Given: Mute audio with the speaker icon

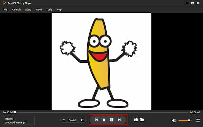Looking at the screenshot, I should click(174, 120).
